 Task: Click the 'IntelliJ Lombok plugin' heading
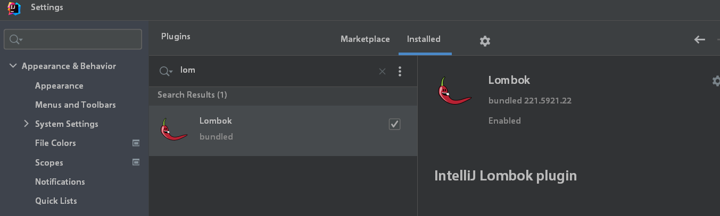click(x=506, y=176)
